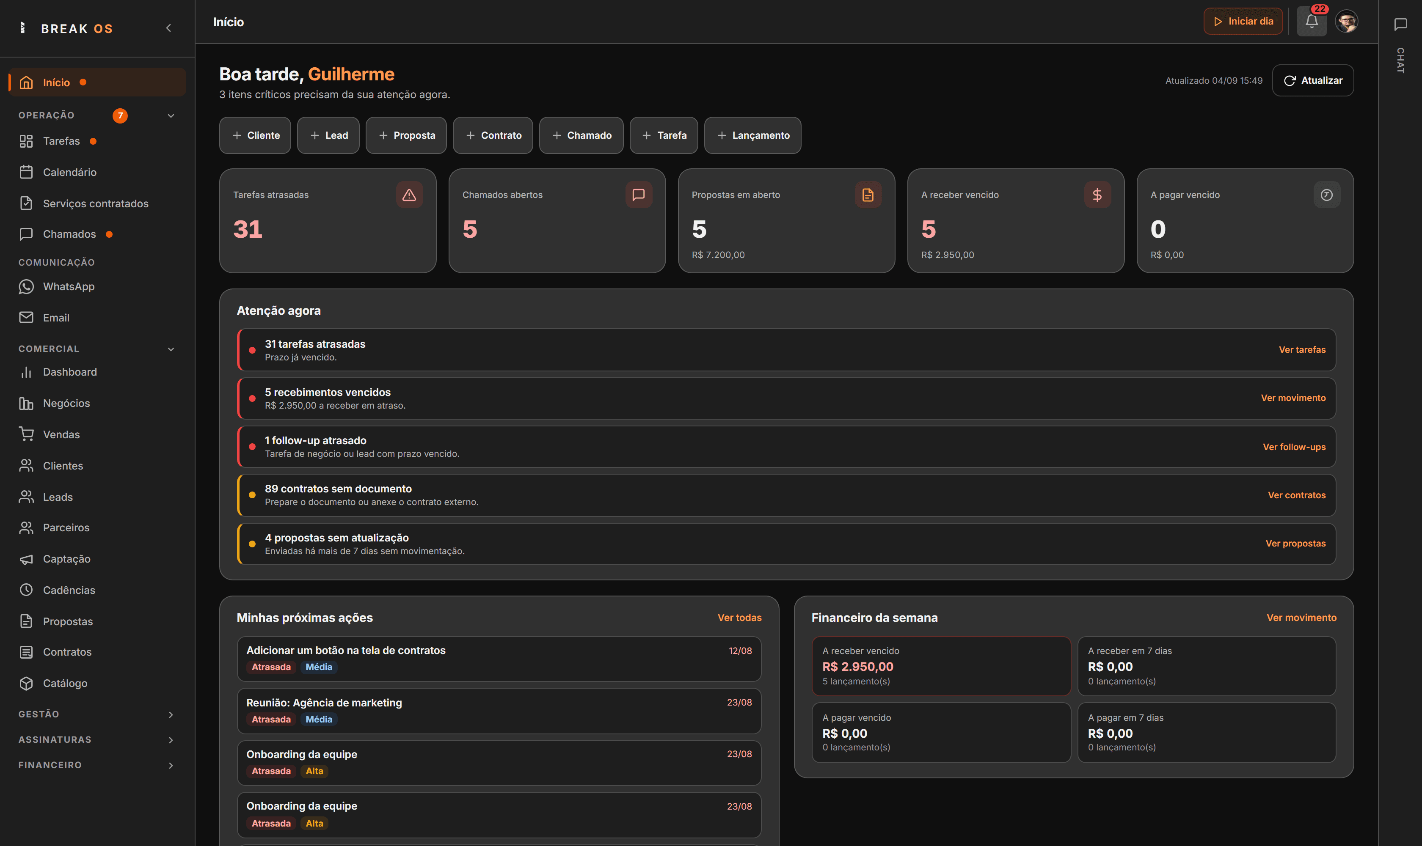Screen dimensions: 1422x846
Task: Collapse the Operação section chevron
Action: click(x=171, y=116)
